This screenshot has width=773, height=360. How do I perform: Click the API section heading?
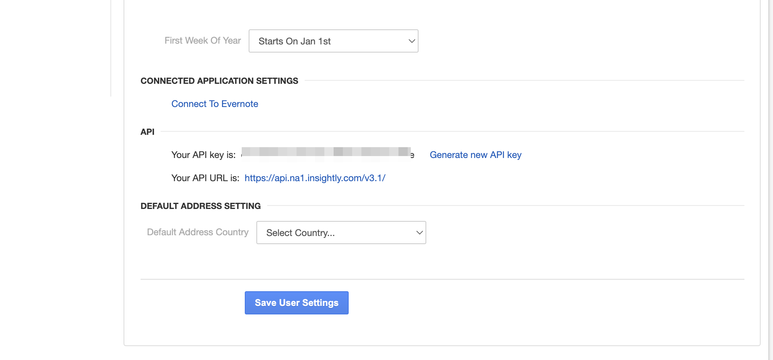tap(147, 132)
